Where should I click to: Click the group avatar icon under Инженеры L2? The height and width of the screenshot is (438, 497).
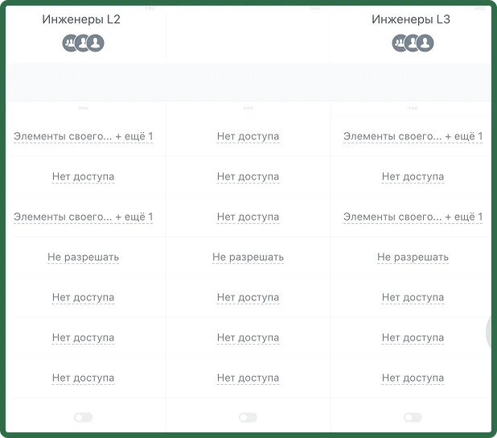[x=69, y=43]
